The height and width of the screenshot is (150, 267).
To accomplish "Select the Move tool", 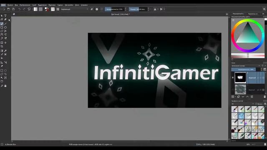I will [5, 42].
